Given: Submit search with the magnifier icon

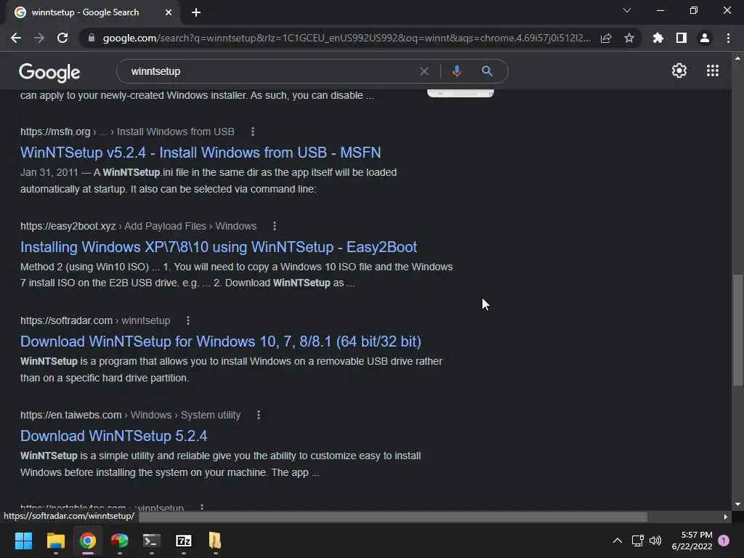Looking at the screenshot, I should tap(487, 71).
